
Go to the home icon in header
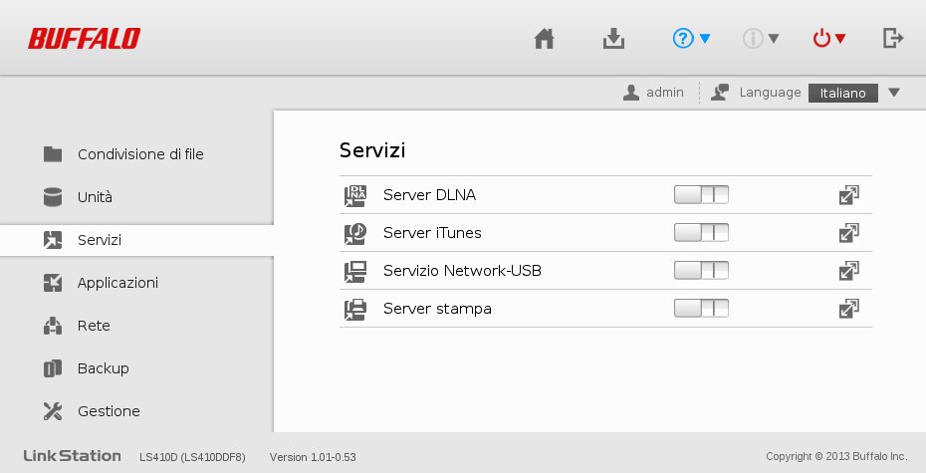[544, 39]
